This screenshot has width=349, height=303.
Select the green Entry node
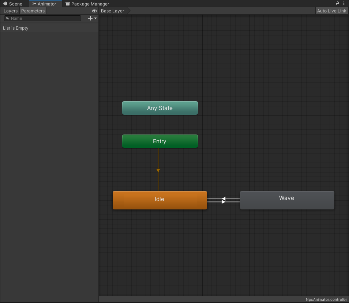click(x=160, y=141)
